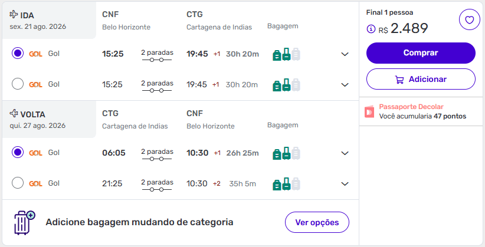Click the departing plane icon beside IDA
The image size is (485, 247).
coord(14,15)
